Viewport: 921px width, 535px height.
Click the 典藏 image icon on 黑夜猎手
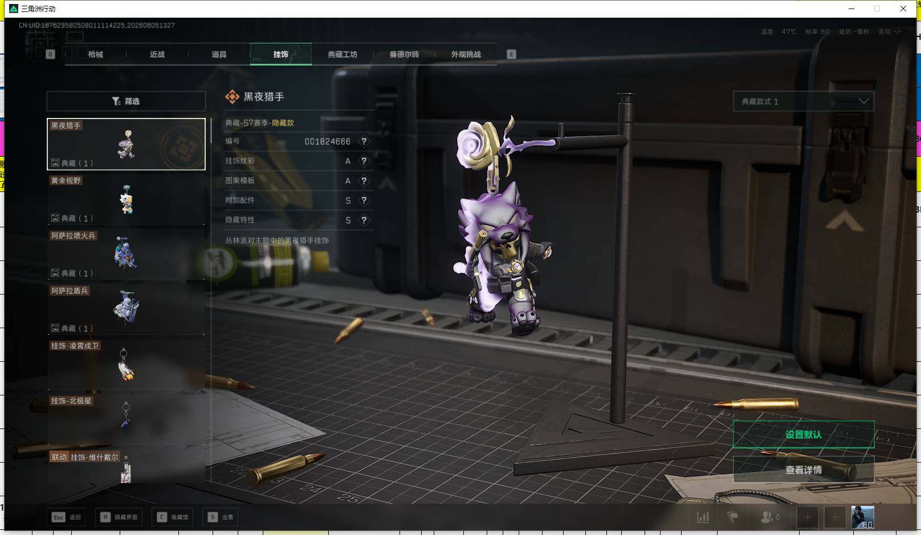55,163
